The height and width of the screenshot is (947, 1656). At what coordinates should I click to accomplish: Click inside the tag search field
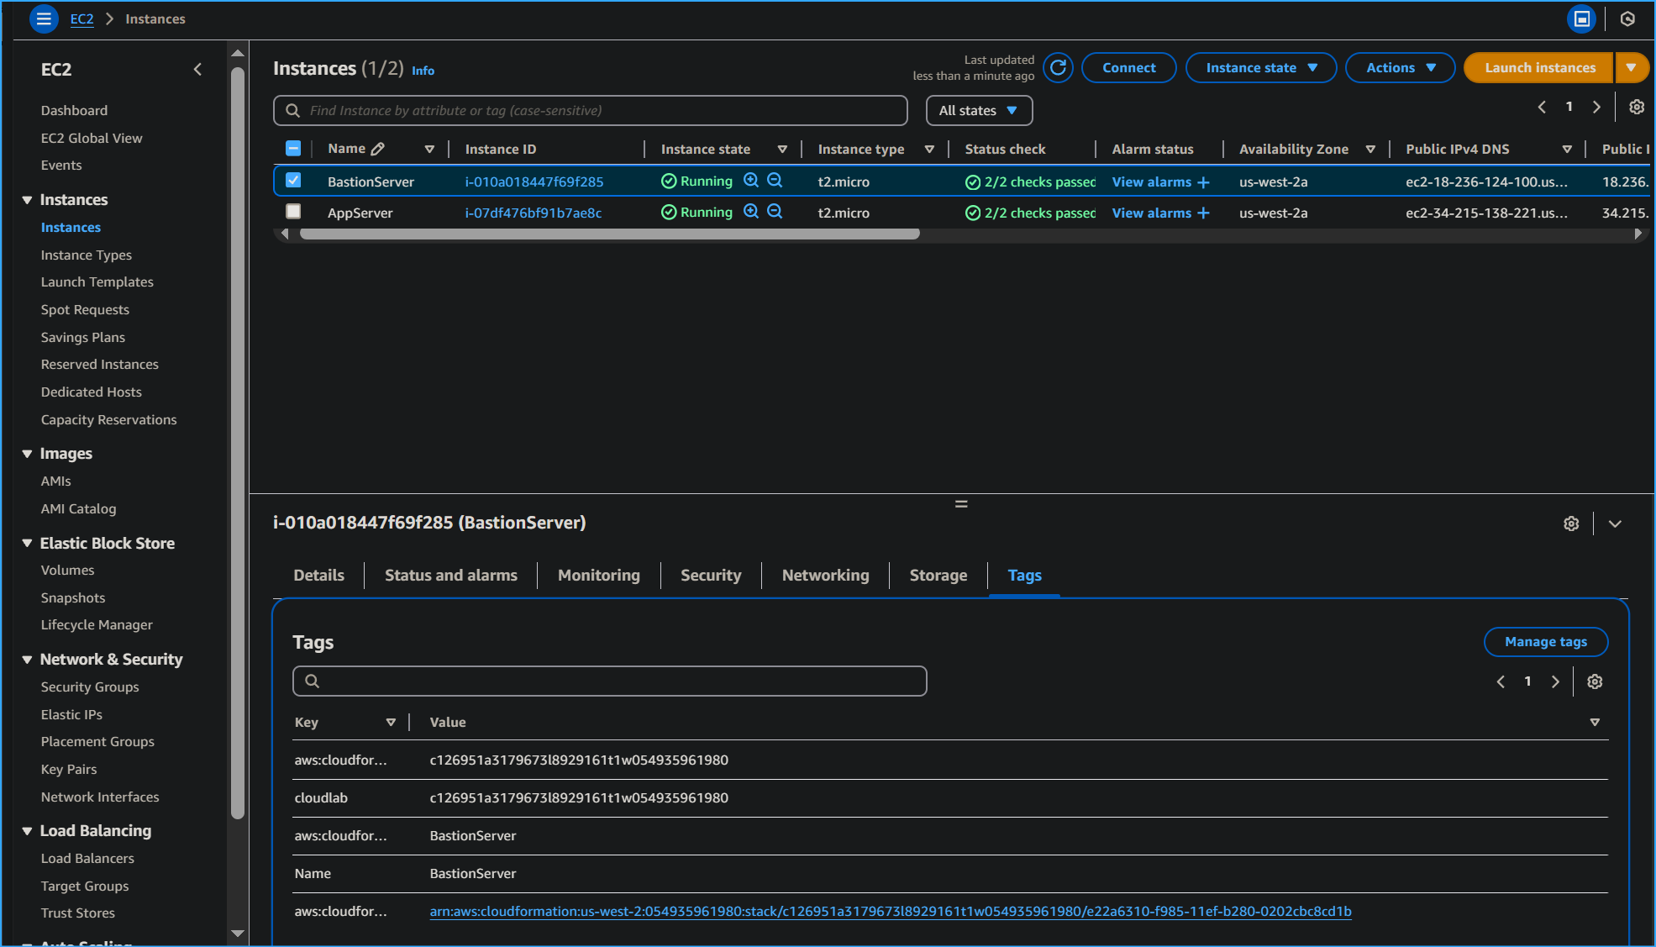(x=609, y=681)
